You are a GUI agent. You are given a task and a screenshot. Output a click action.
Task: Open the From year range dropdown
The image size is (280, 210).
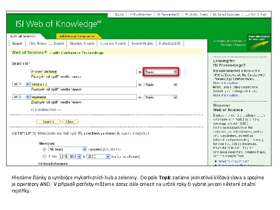pos(70,157)
